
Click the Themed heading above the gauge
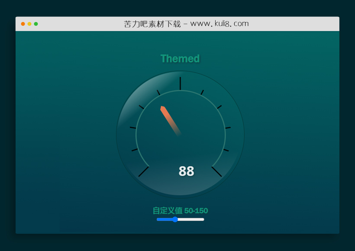pos(180,59)
